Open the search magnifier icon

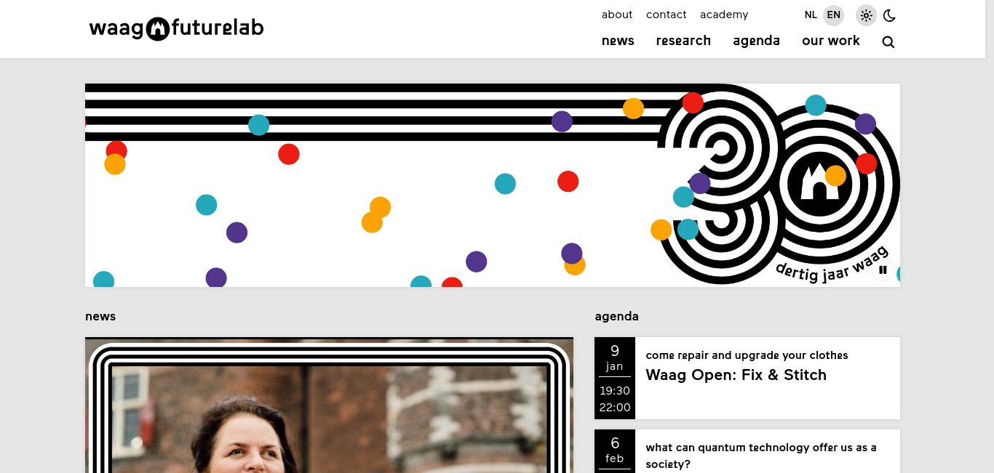pos(888,42)
